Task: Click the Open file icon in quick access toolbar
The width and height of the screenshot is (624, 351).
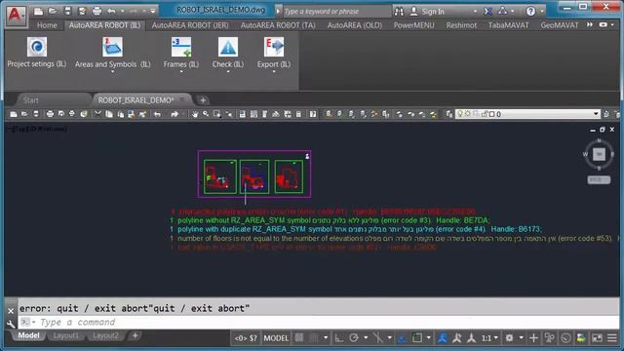Action: tap(53, 11)
